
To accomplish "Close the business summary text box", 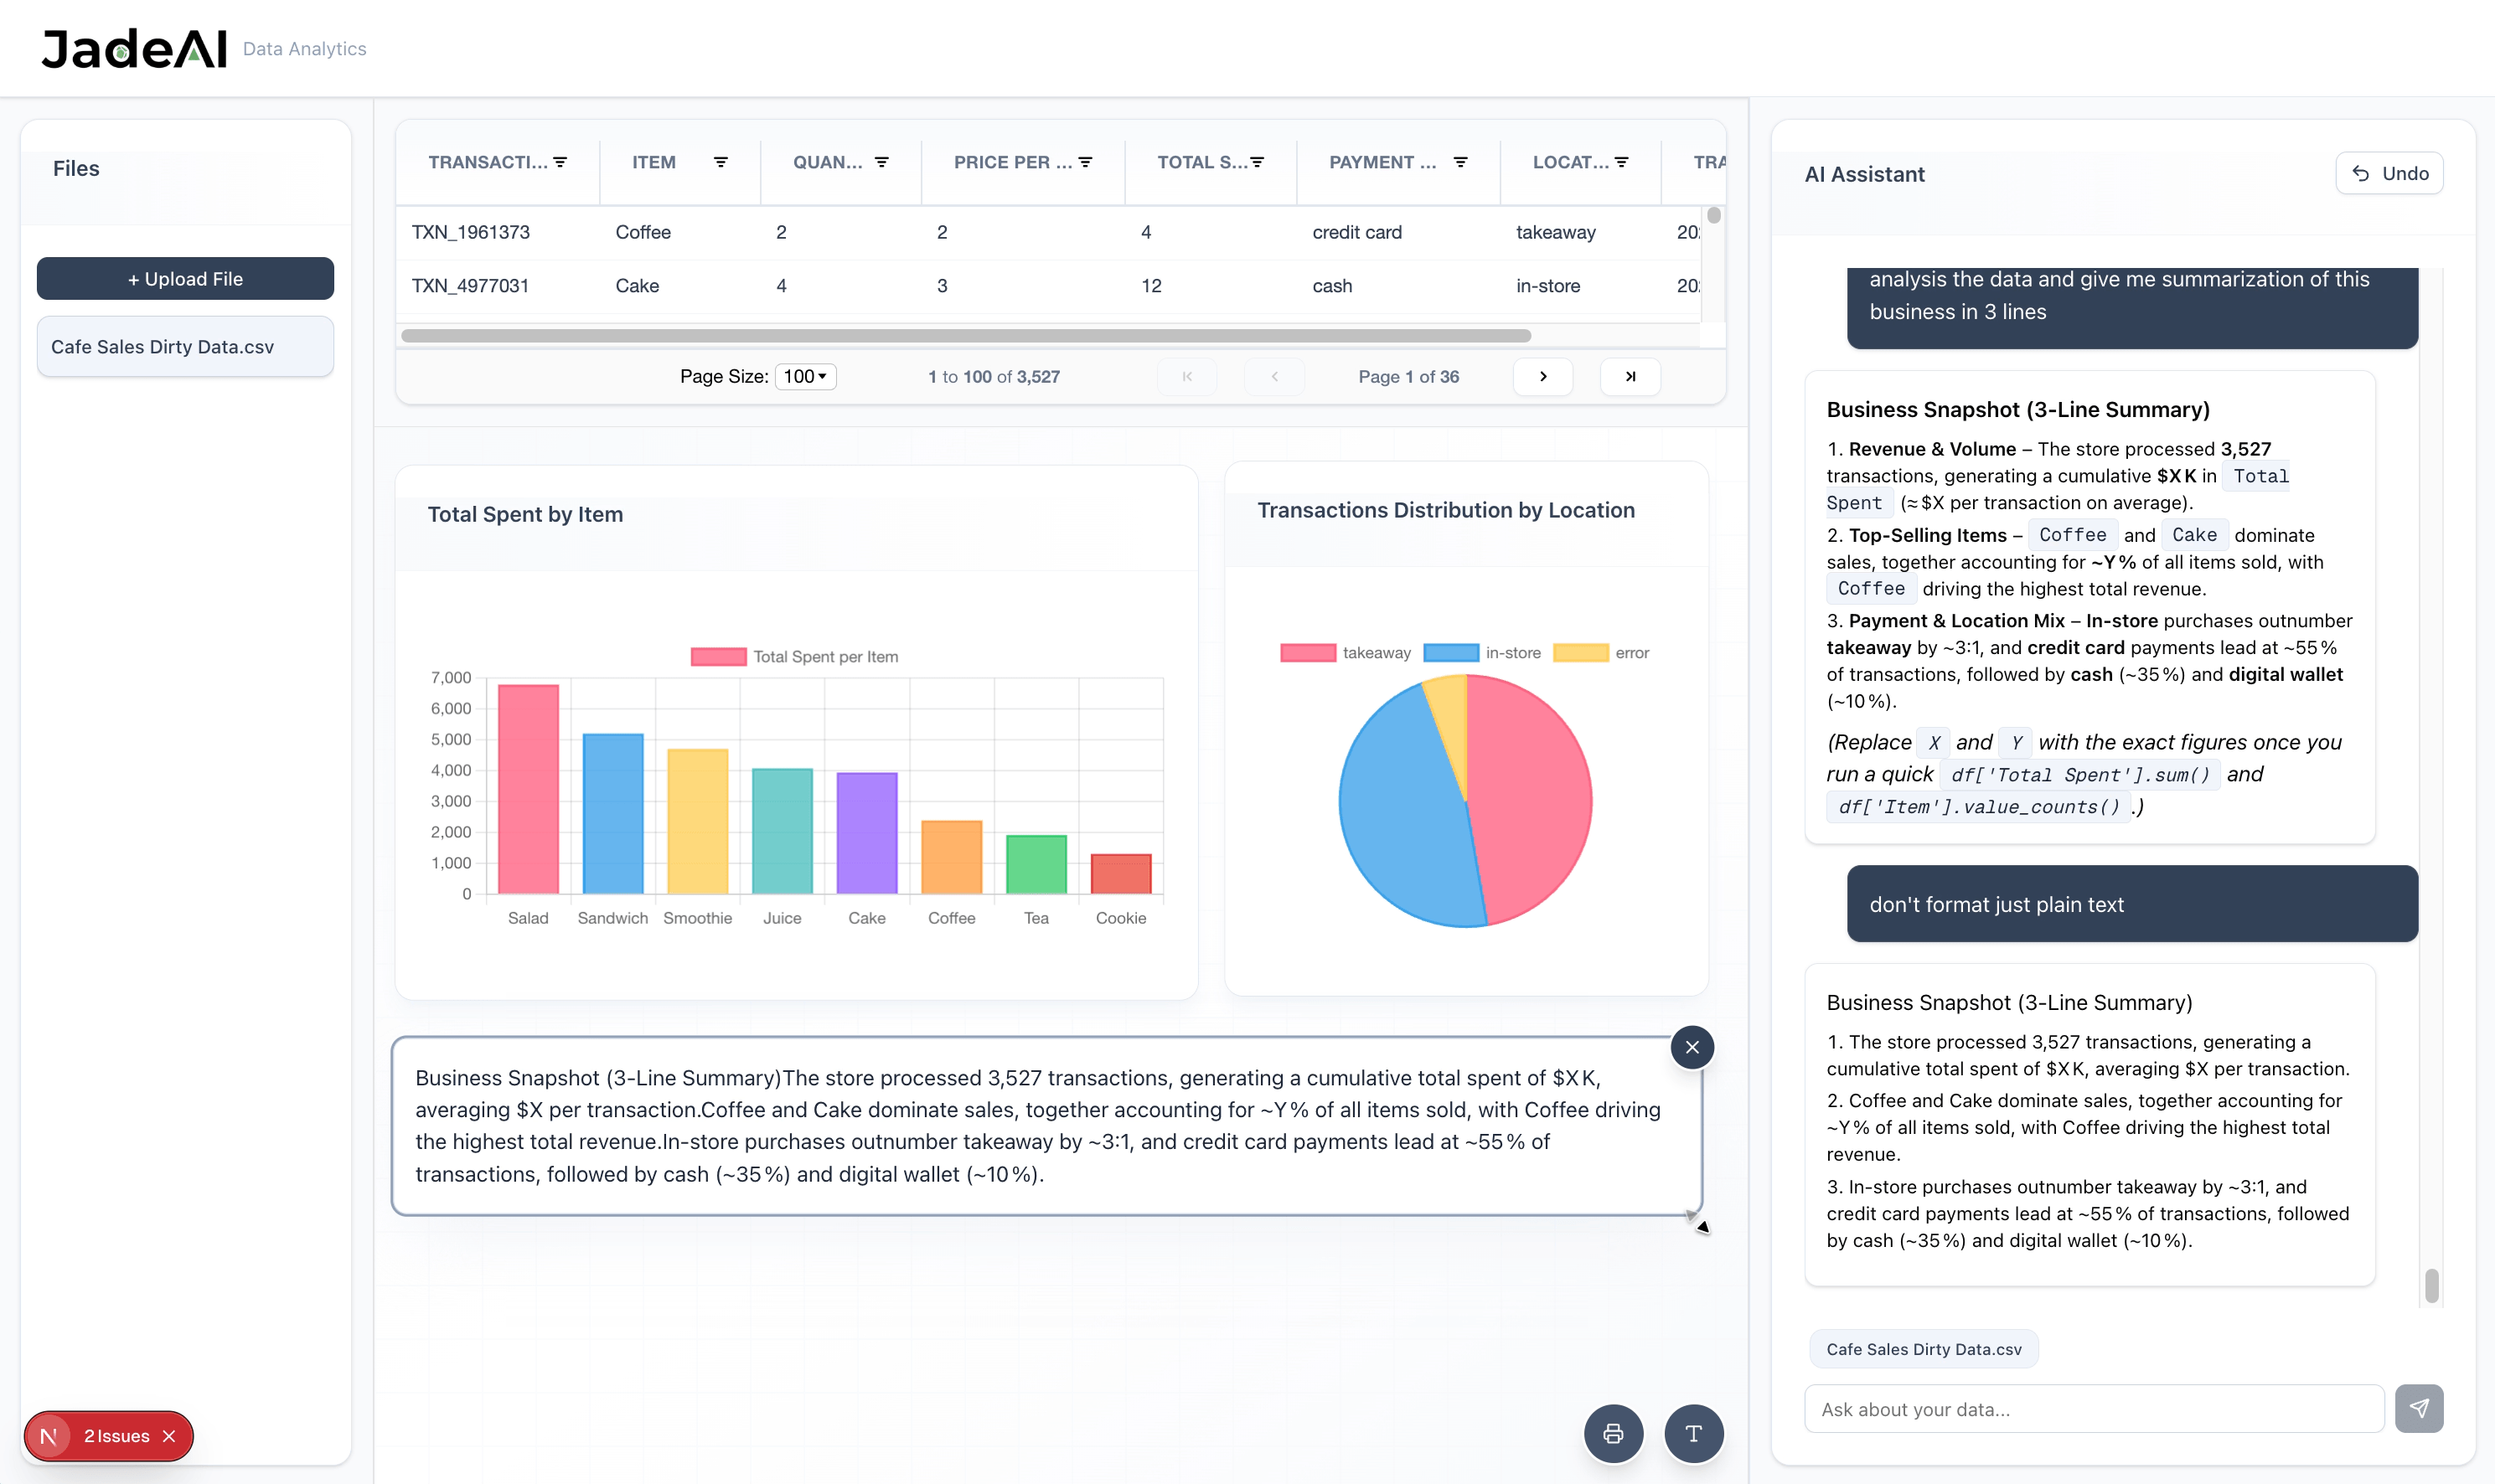I will 1692,1047.
